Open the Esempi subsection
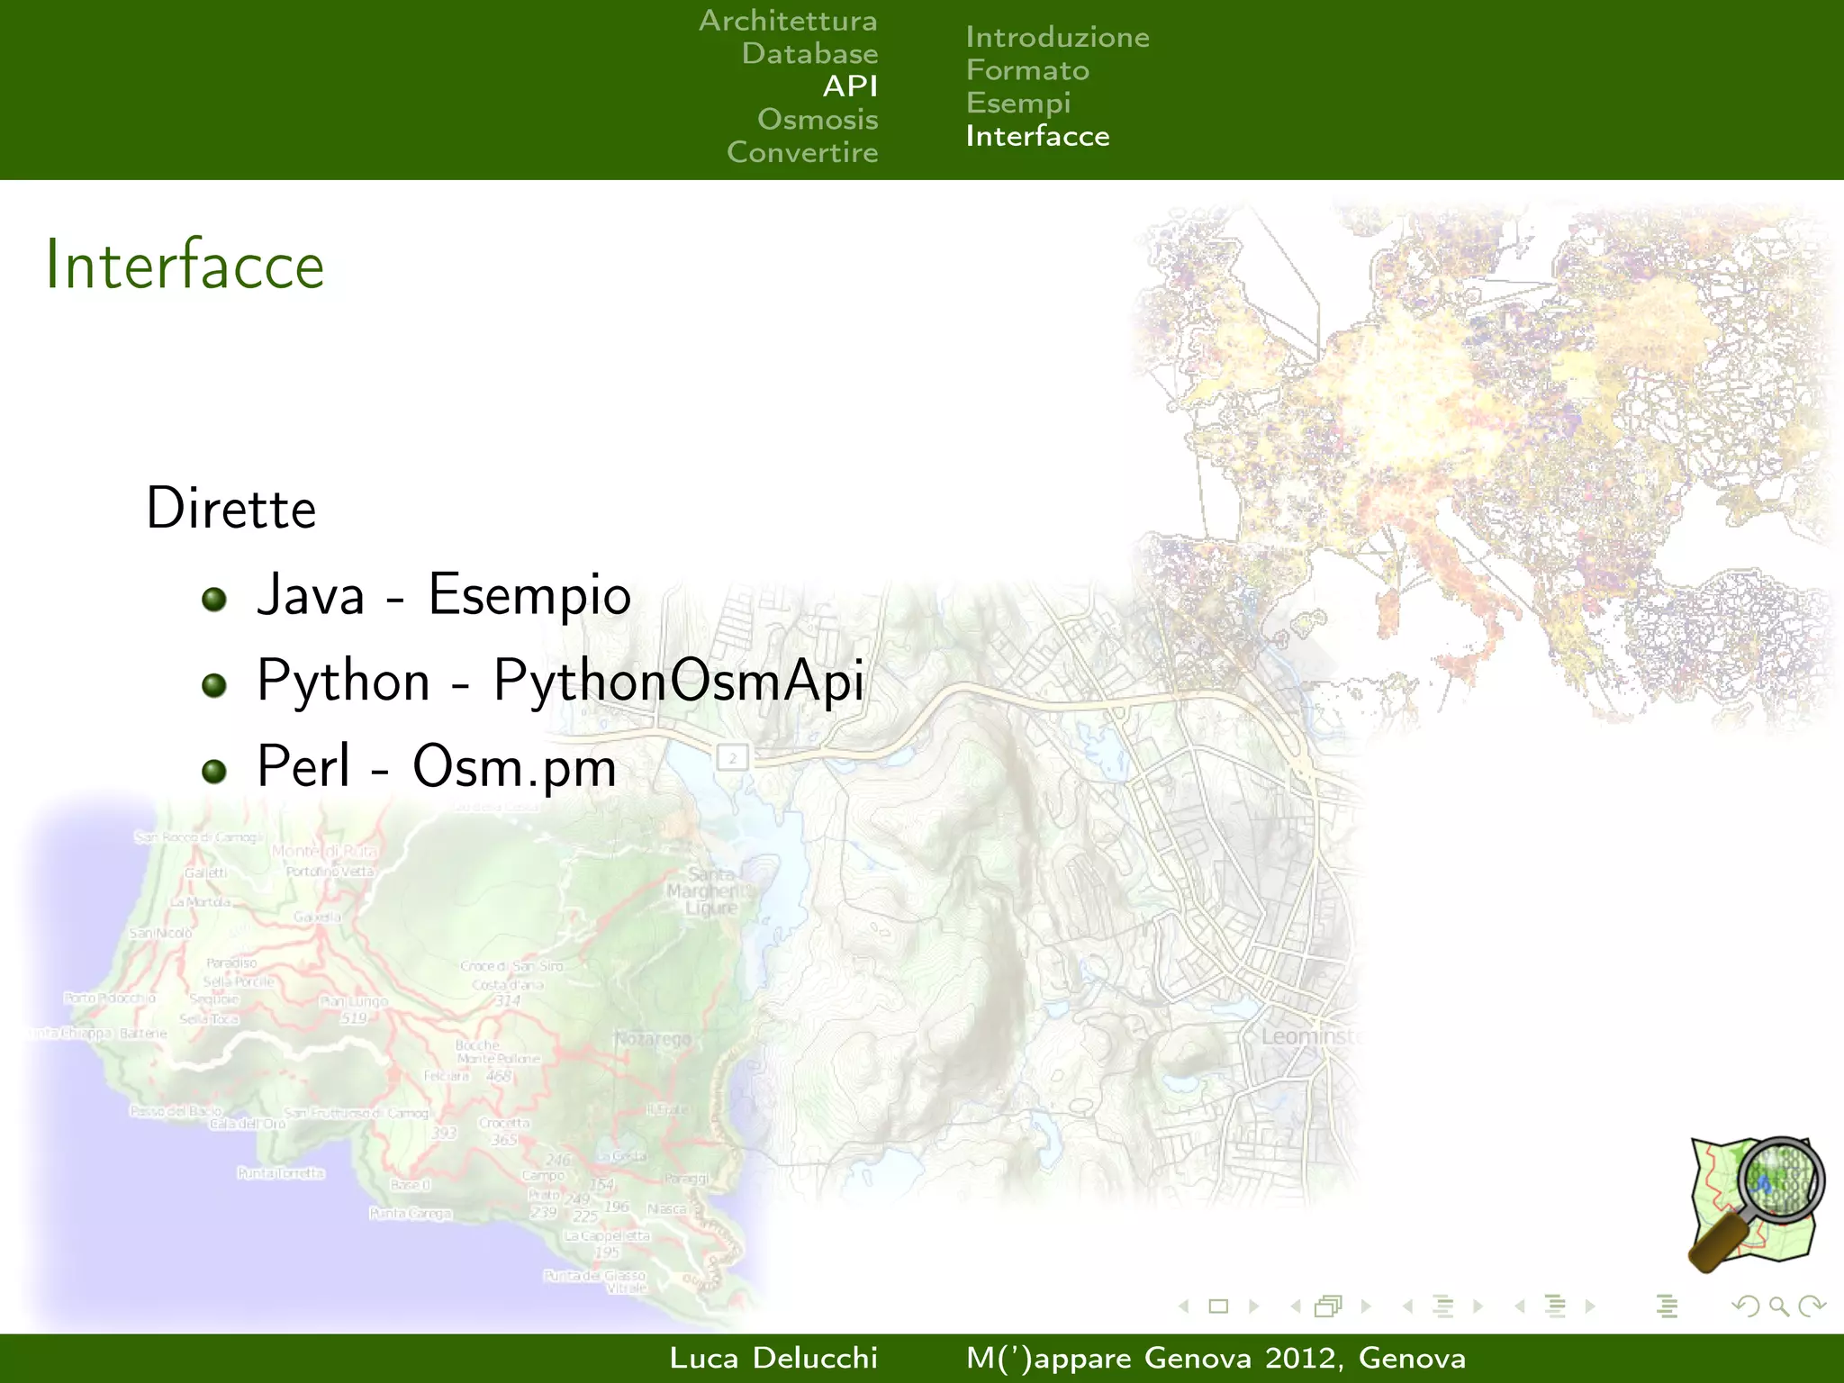1844x1383 pixels. [x=1018, y=104]
